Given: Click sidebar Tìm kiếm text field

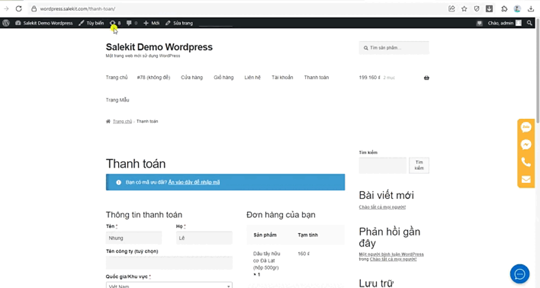Looking at the screenshot, I should tap(383, 165).
